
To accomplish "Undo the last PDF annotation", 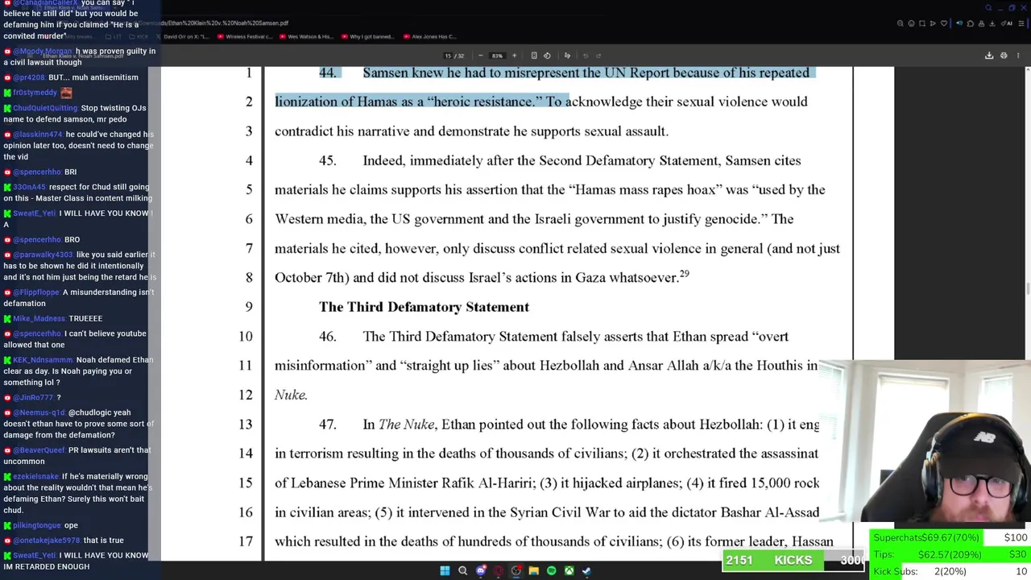I will [586, 56].
